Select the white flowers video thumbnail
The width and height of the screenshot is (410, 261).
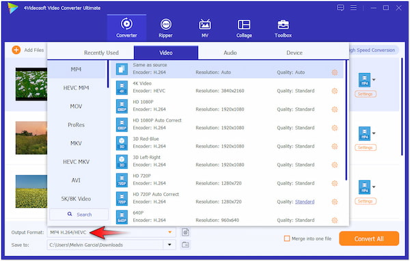[31, 84]
